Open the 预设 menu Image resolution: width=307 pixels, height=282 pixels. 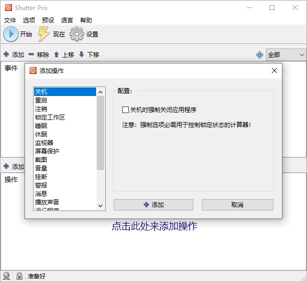click(48, 20)
